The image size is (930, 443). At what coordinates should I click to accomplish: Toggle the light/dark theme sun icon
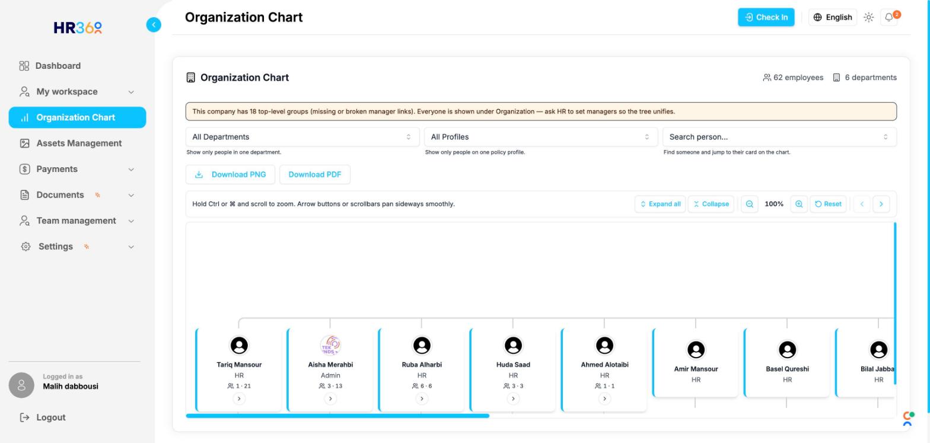pos(868,17)
